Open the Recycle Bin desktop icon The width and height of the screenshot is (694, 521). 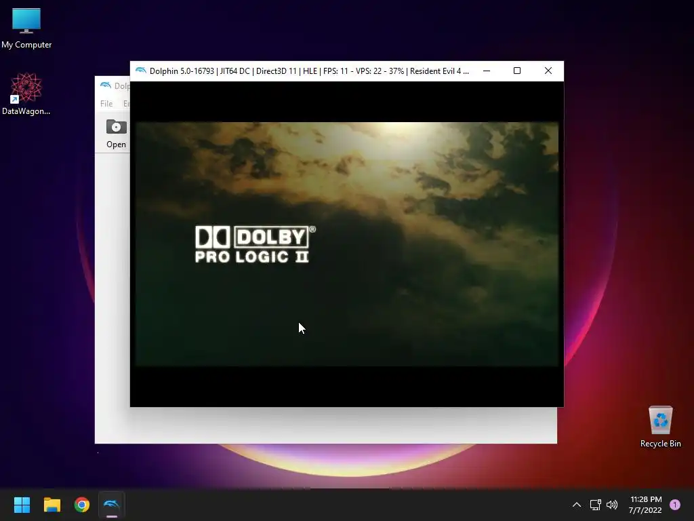click(x=660, y=427)
